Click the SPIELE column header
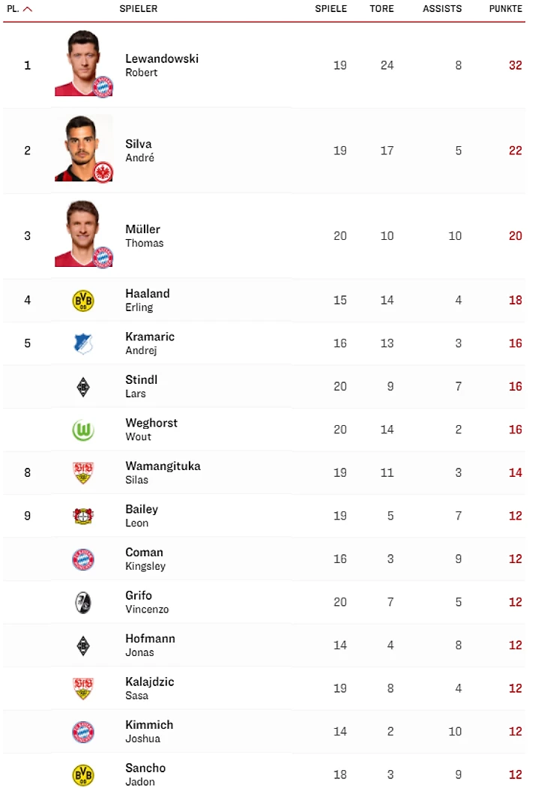This screenshot has height=788, width=547. pos(330,8)
